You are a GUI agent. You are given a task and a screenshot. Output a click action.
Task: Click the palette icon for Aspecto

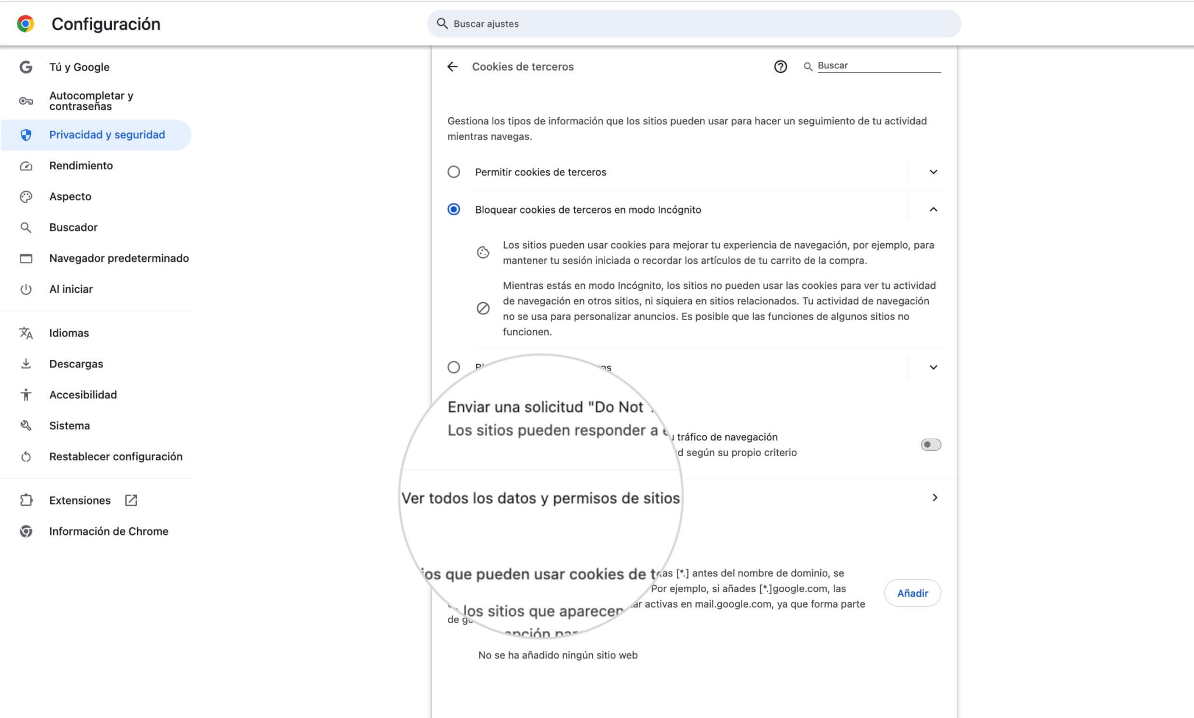click(26, 197)
